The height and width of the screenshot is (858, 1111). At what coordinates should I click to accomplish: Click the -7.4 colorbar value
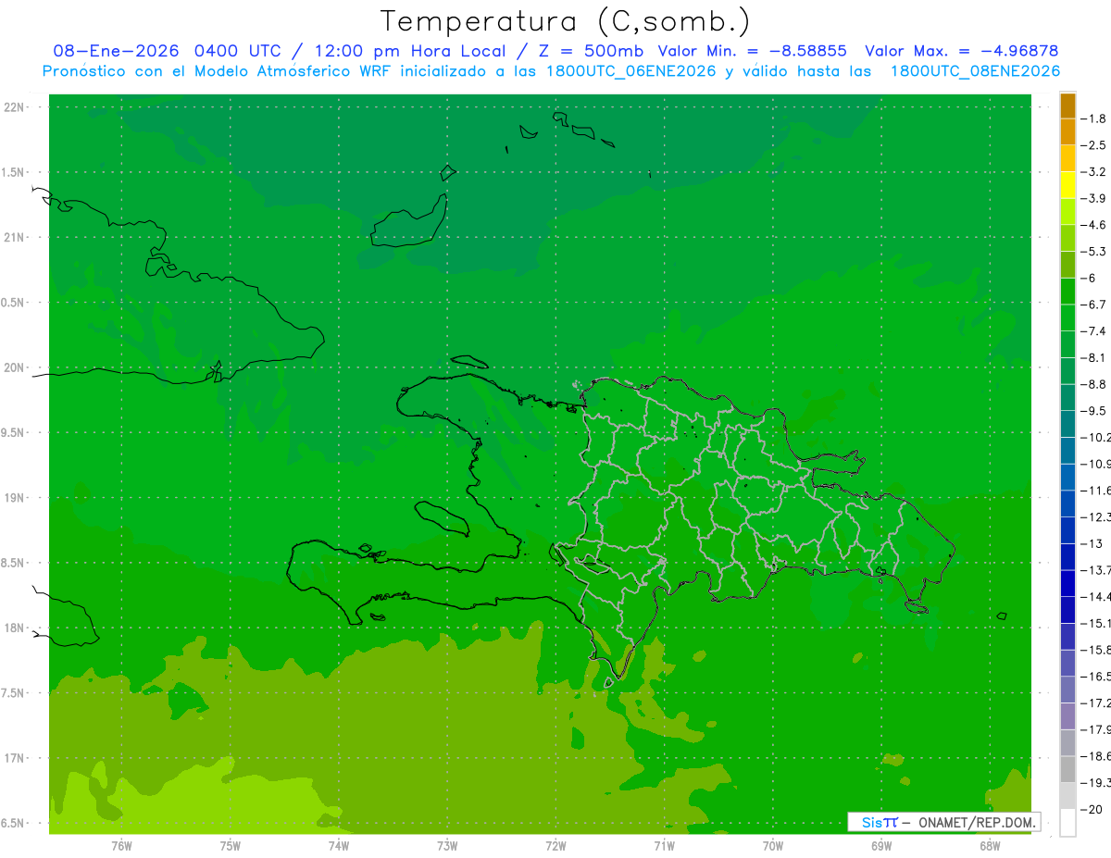point(1093,331)
